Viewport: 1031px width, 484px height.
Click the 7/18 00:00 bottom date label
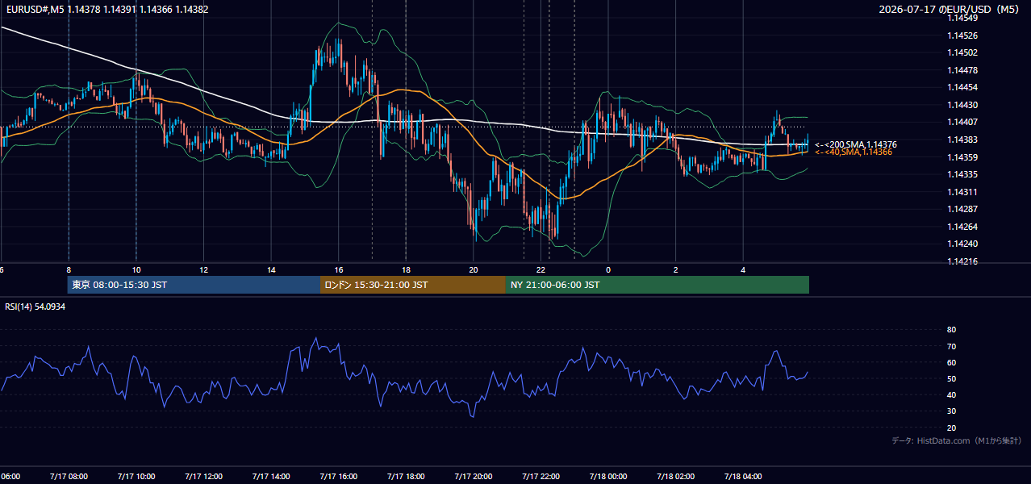click(x=608, y=477)
